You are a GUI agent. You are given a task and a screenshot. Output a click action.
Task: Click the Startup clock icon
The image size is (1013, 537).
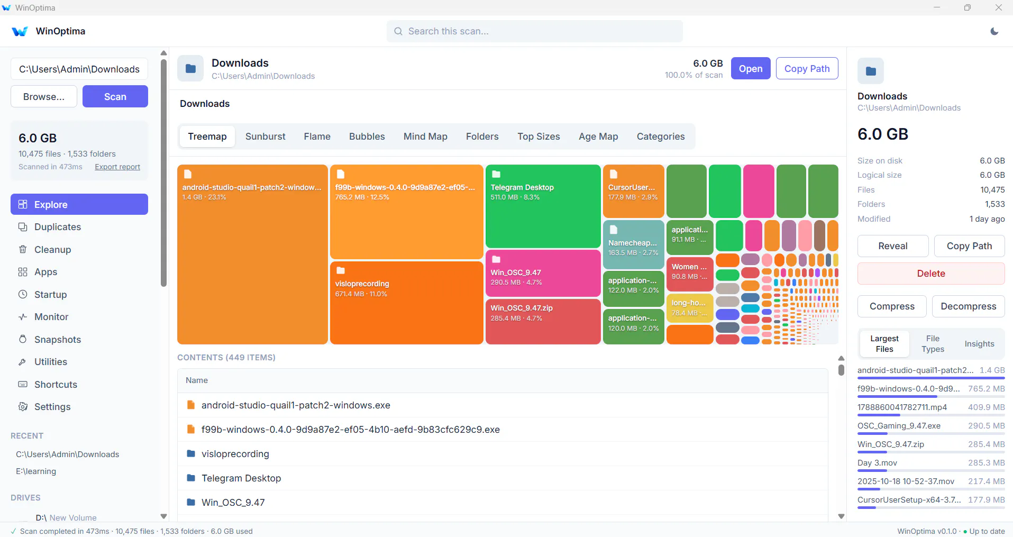tap(23, 294)
